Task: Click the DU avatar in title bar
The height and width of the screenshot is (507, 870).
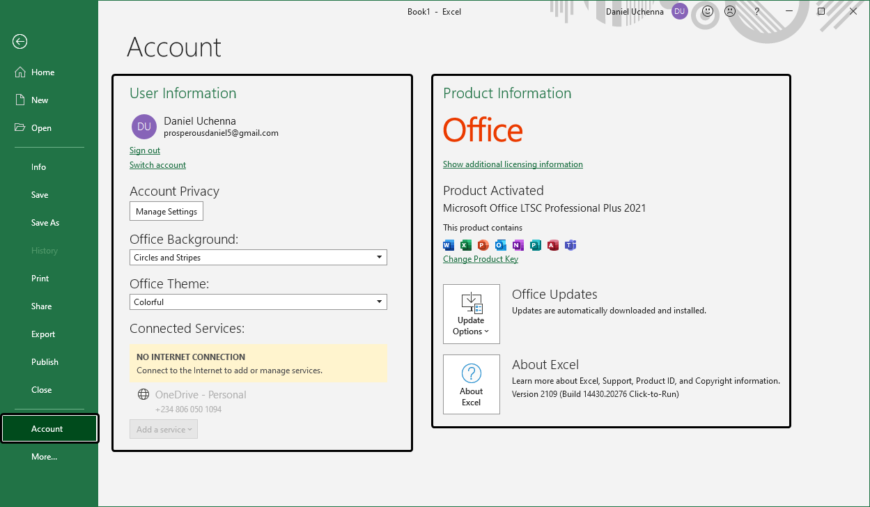Action: click(680, 12)
